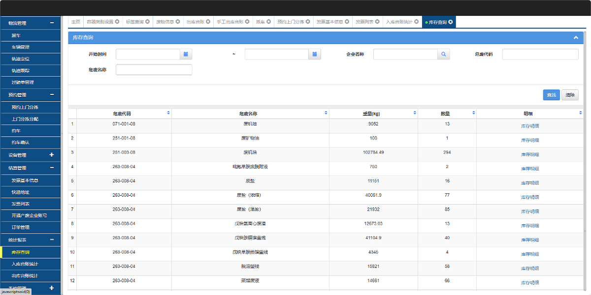Click the 查找 search button
This screenshot has width=591, height=295.
551,95
